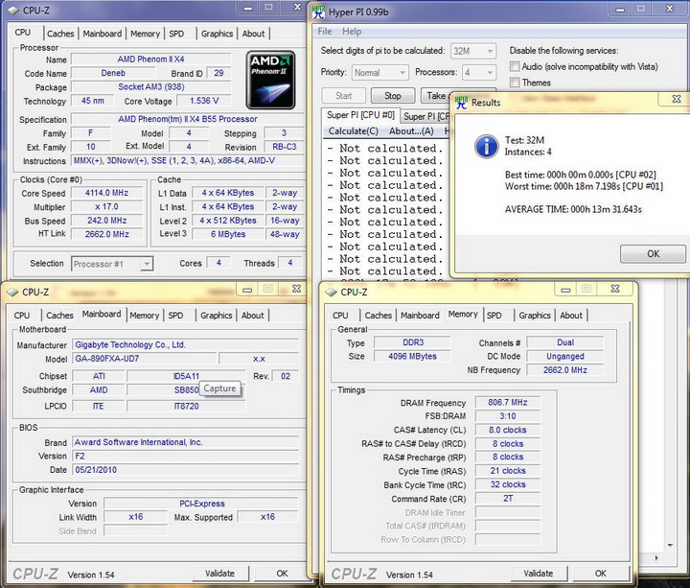Open the Processor #1 selection dropdown
Viewport: 690px width, 588px height.
[x=112, y=264]
